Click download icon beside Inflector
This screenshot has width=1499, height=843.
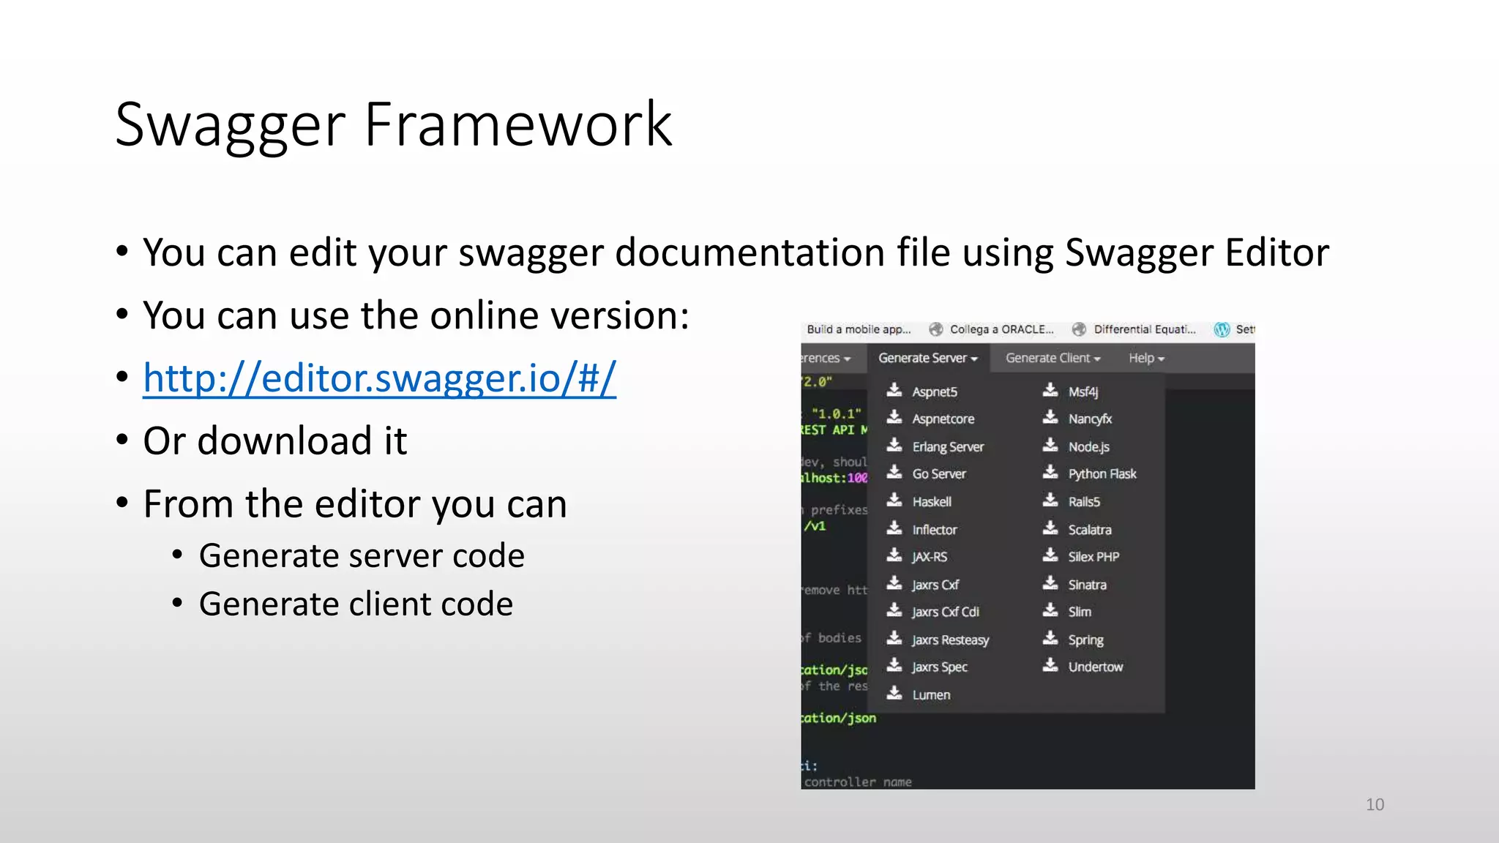[894, 528]
